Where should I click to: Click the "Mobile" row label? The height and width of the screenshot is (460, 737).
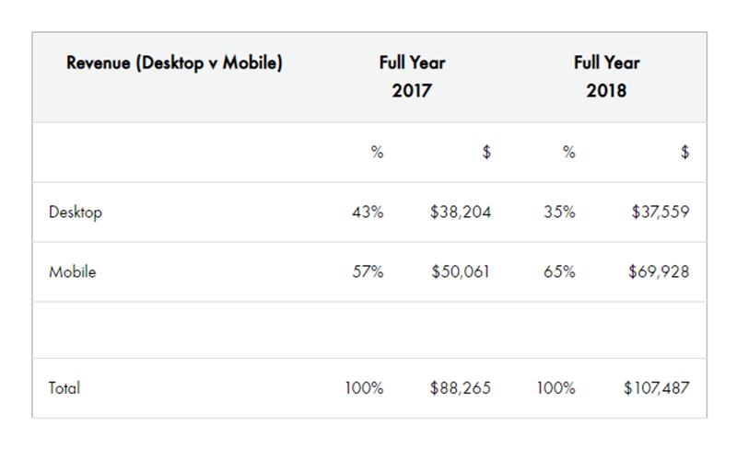coord(72,272)
